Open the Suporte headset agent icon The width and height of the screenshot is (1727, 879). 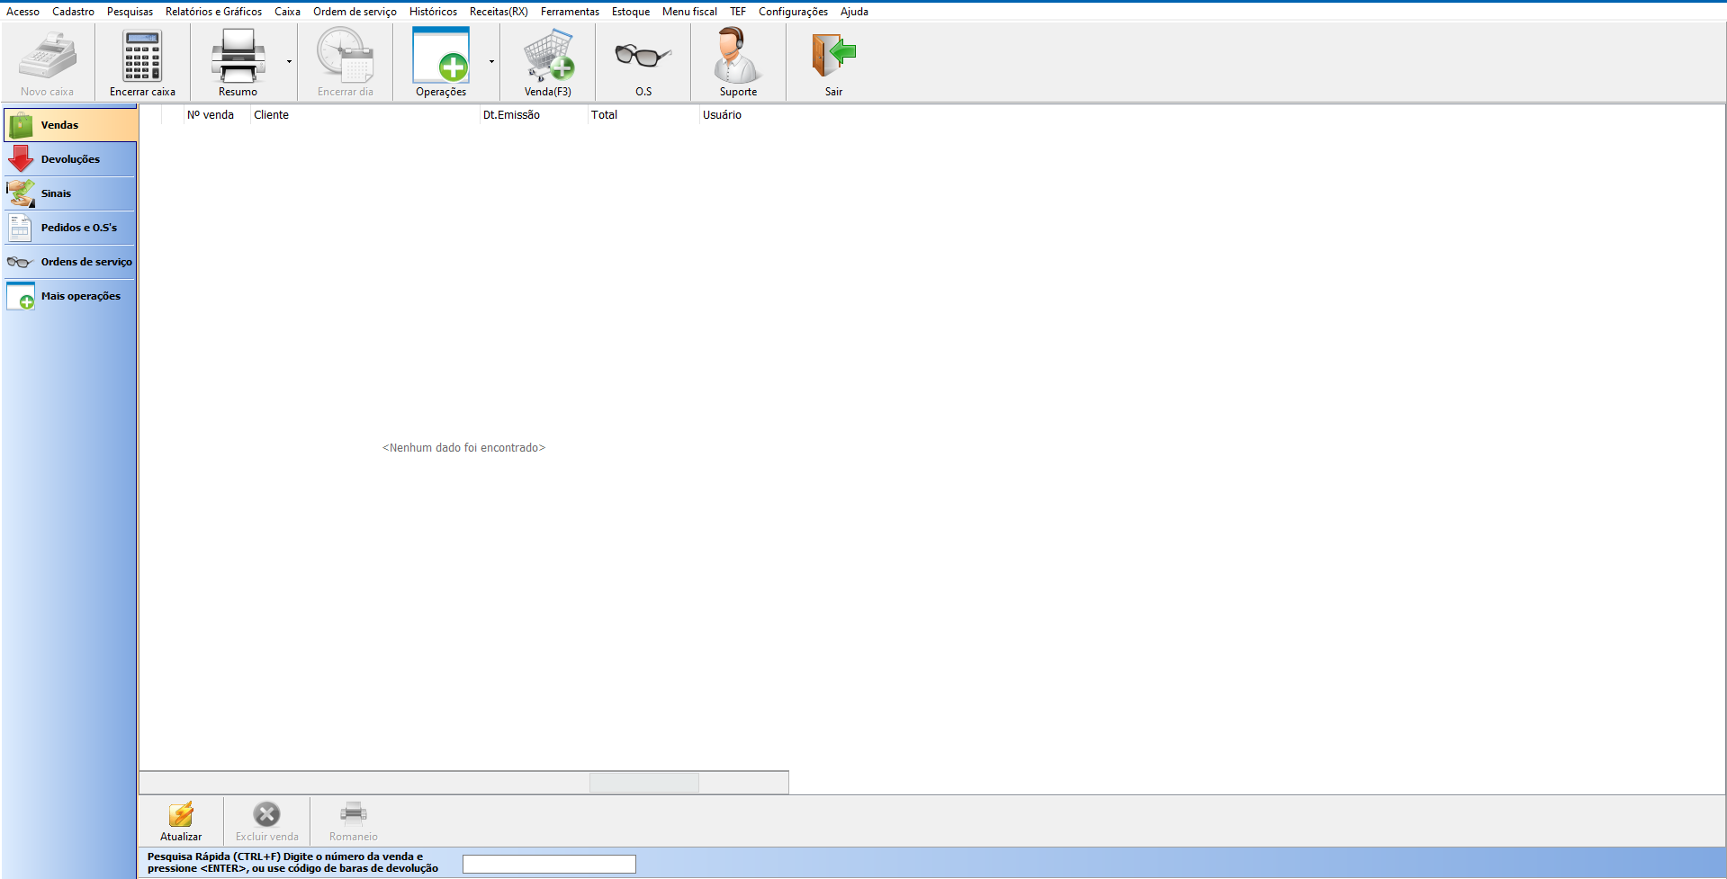pyautogui.click(x=738, y=56)
